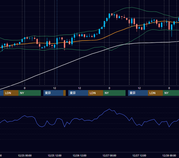Click the 12/28 00:00 time axis label
The width and height of the screenshot is (179, 158).
coord(169,155)
